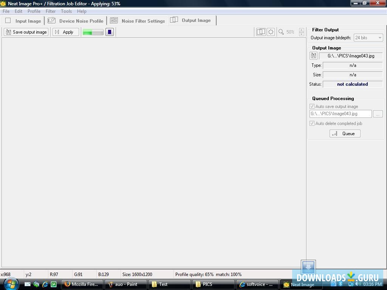Screen dimensions: 387x290
Task: Increase zoom level with up arrow
Action: (x=301, y=30)
